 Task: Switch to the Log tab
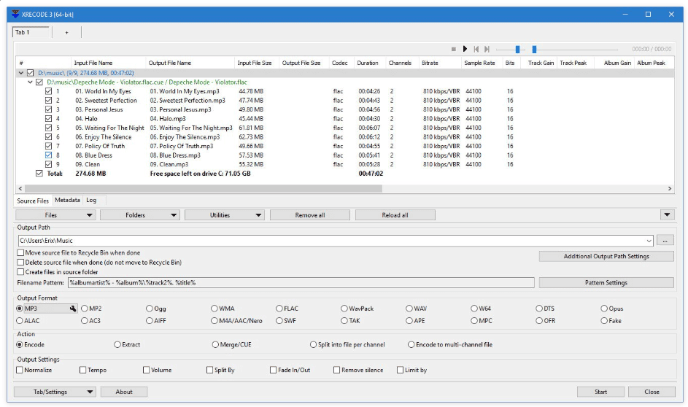coord(91,200)
